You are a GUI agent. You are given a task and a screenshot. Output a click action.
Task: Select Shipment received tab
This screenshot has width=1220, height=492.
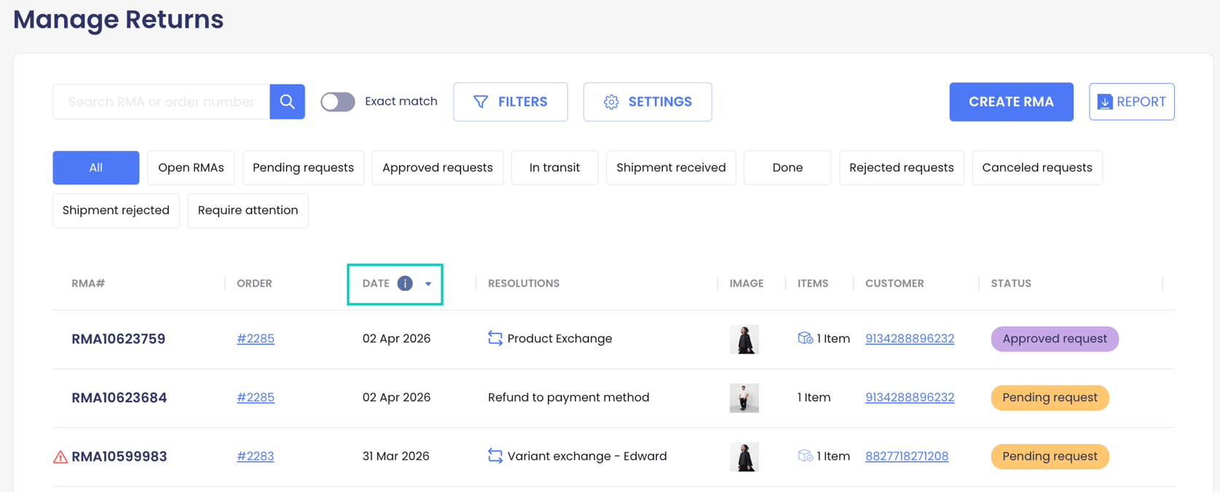[671, 168]
